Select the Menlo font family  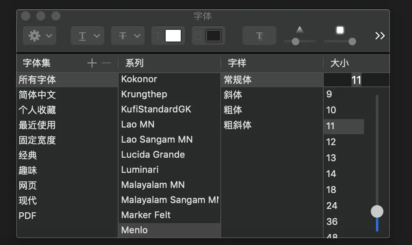(x=135, y=230)
